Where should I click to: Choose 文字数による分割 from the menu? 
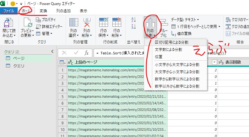point(176,50)
